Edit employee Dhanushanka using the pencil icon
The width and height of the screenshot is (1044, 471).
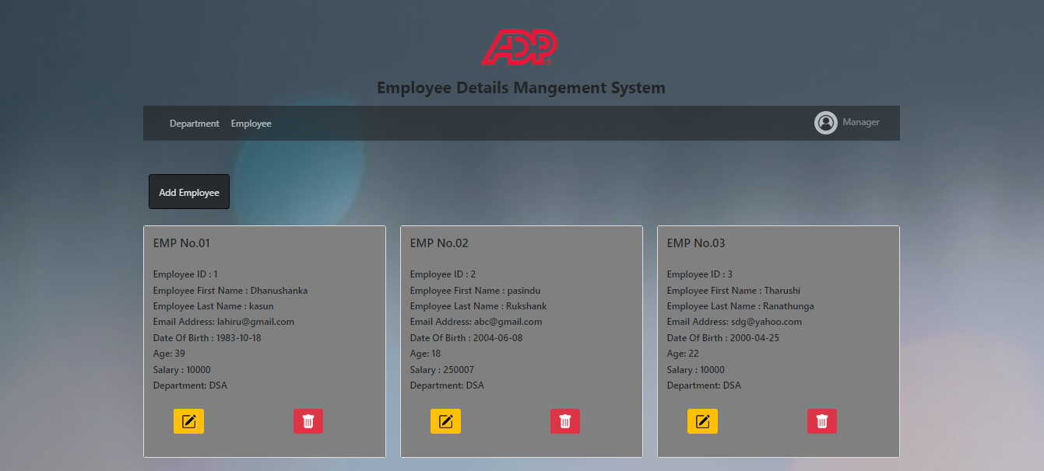click(x=188, y=420)
